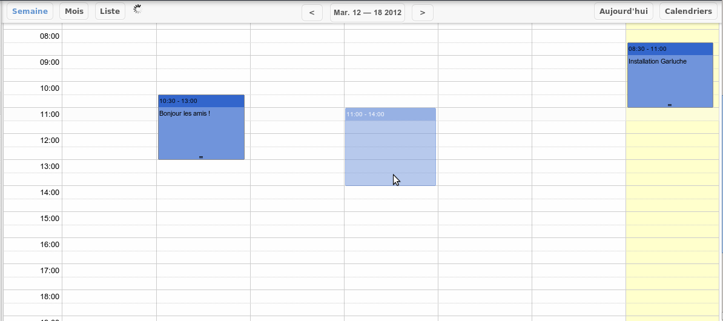Open the date range Mar. 12 — 18 2012
The image size is (723, 321).
[x=367, y=12]
